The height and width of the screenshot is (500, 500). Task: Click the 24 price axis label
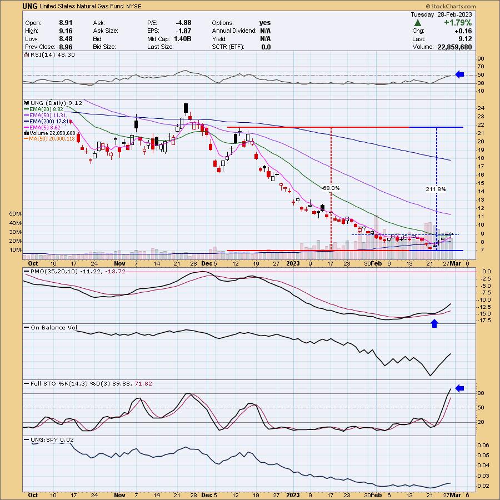(481, 108)
